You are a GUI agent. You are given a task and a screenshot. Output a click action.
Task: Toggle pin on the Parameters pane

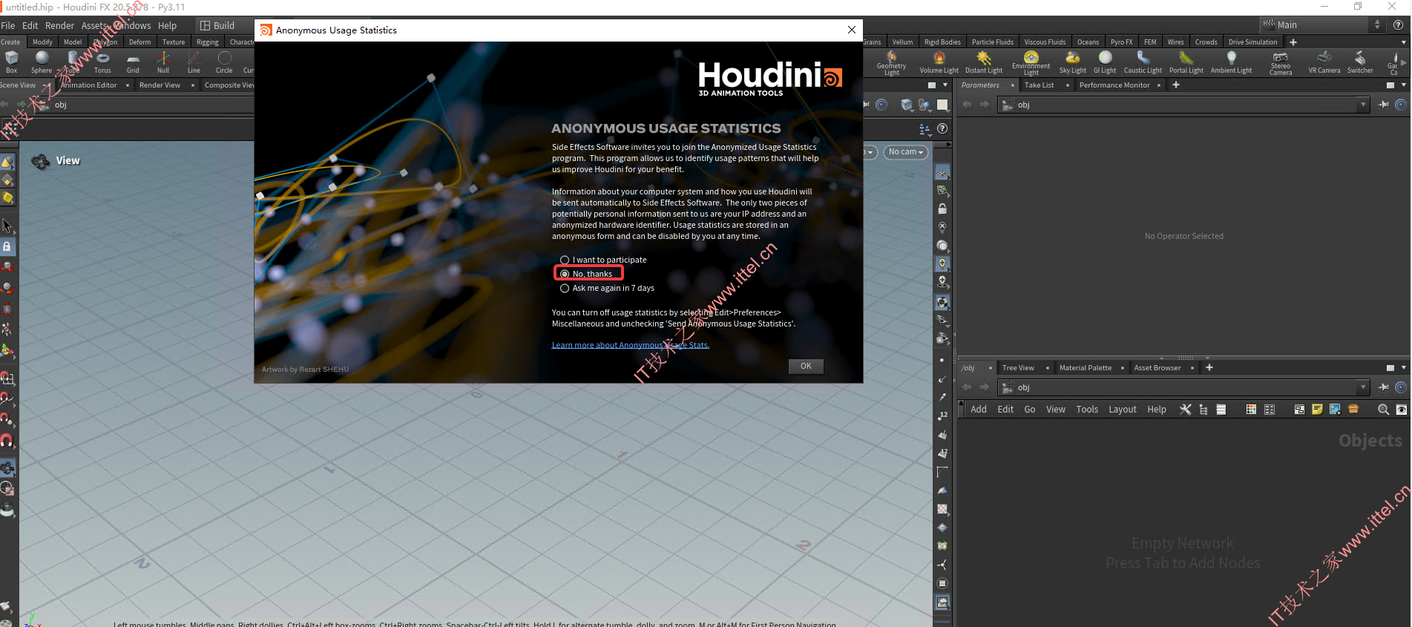[x=1384, y=105]
